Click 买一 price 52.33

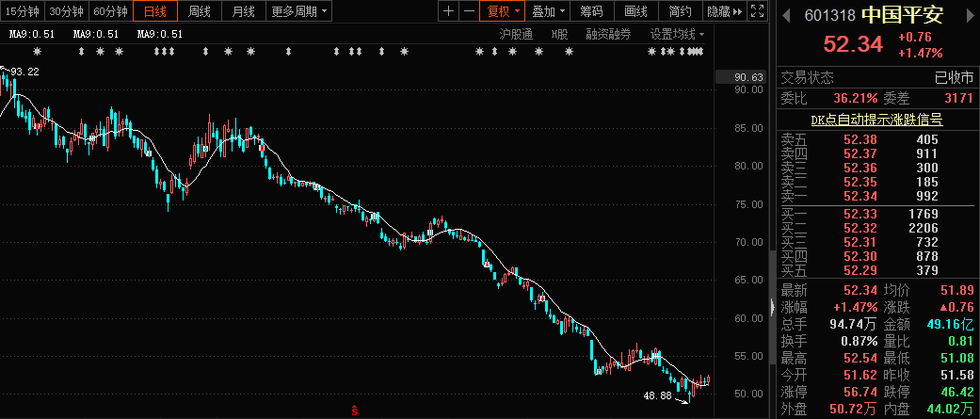coord(860,214)
